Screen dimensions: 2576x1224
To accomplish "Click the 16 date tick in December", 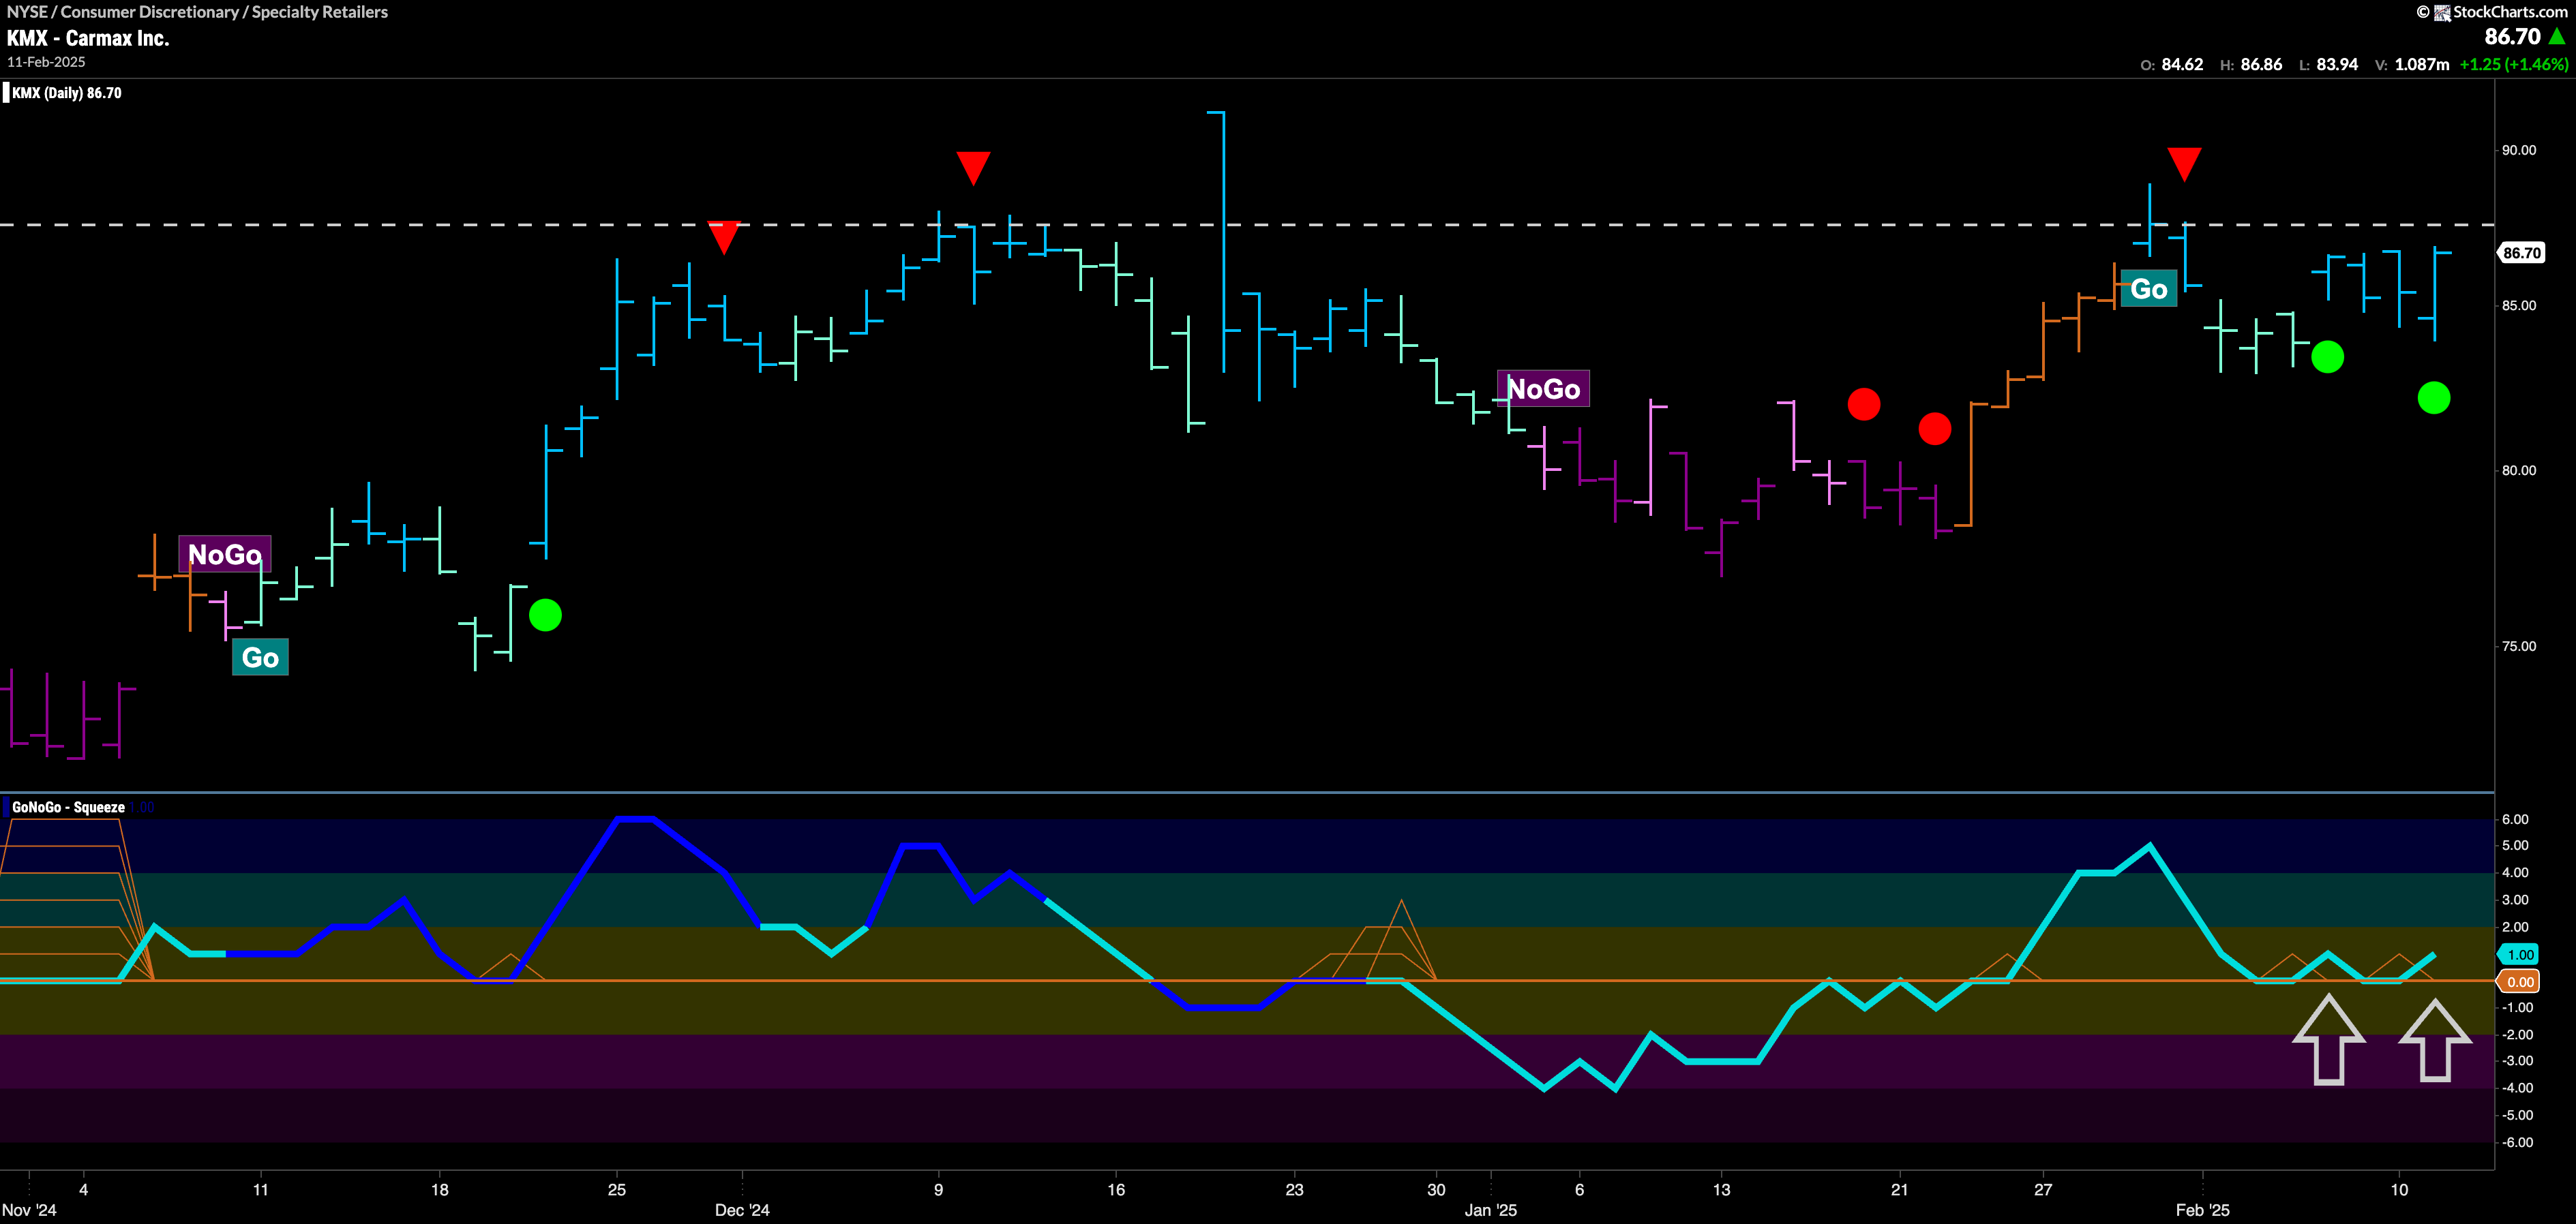I will pos(1116,1189).
